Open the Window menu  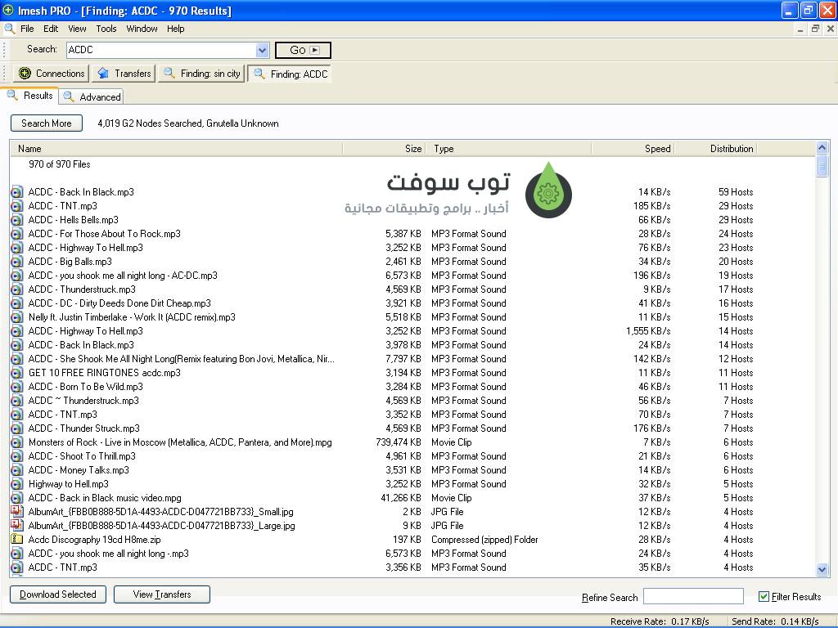pos(142,29)
